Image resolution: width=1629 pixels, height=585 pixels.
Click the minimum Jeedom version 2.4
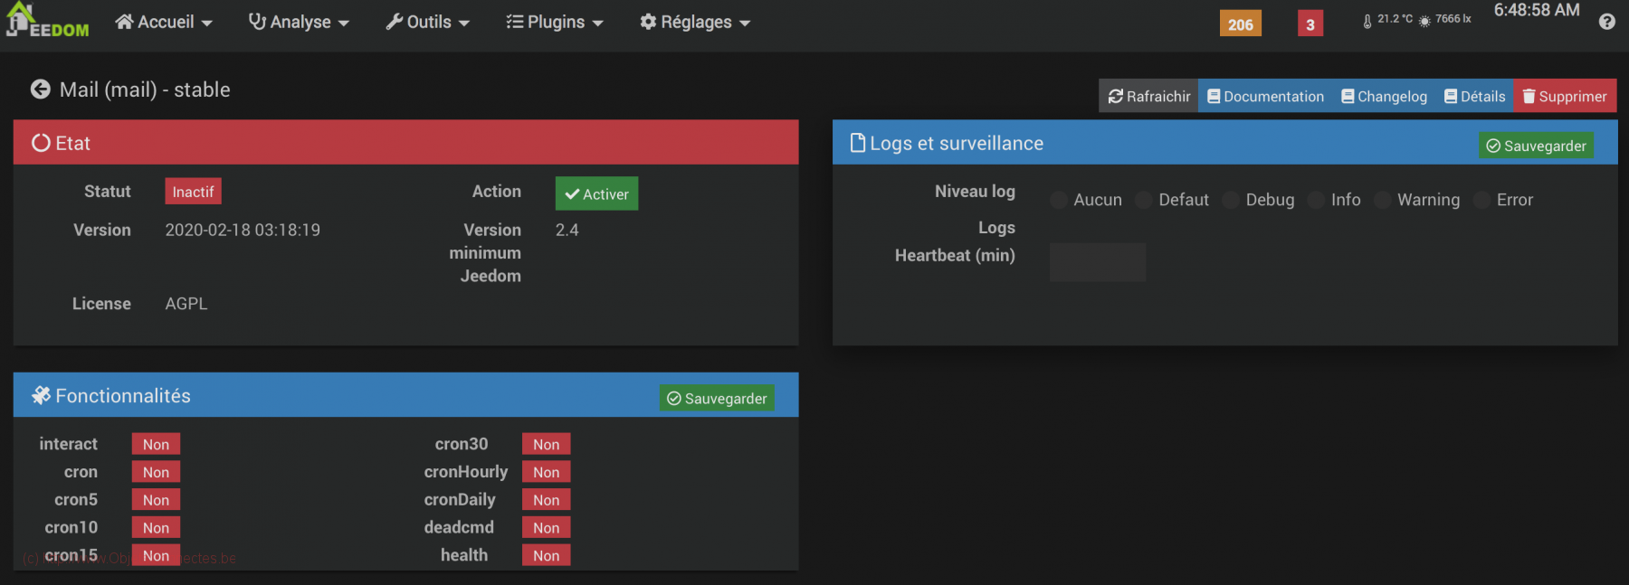[567, 231]
